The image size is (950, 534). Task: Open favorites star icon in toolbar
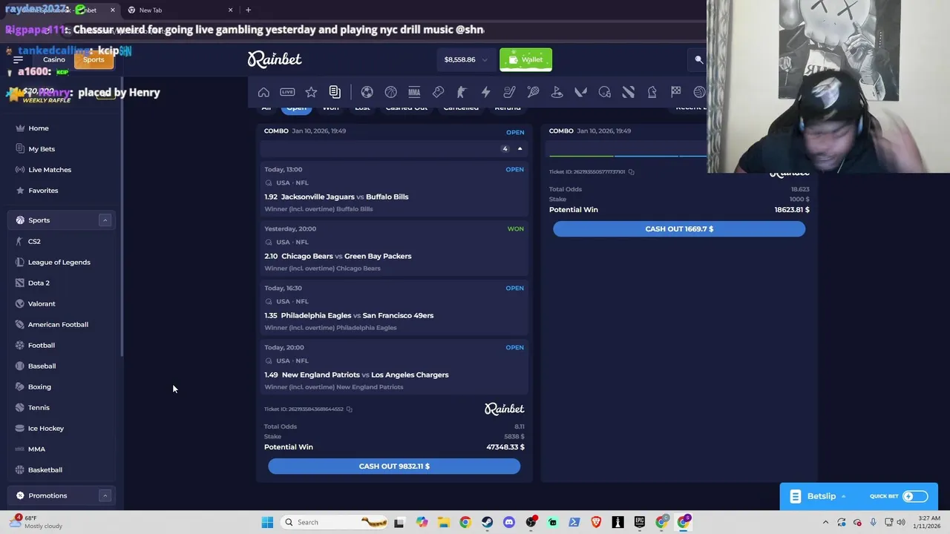311,92
